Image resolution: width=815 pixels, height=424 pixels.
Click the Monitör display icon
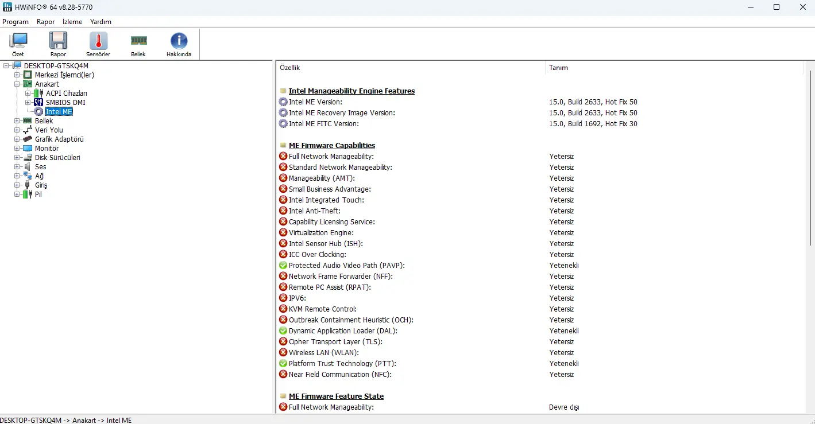[x=28, y=149]
